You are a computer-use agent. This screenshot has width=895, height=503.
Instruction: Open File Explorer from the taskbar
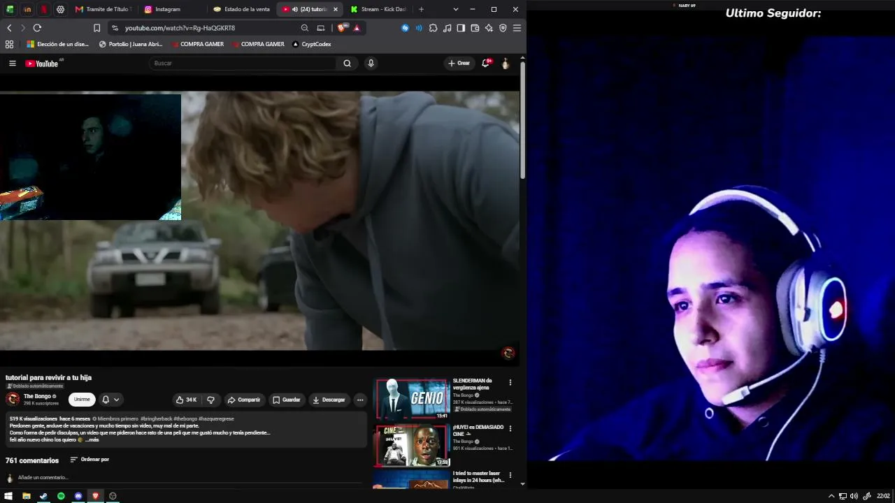click(x=26, y=496)
